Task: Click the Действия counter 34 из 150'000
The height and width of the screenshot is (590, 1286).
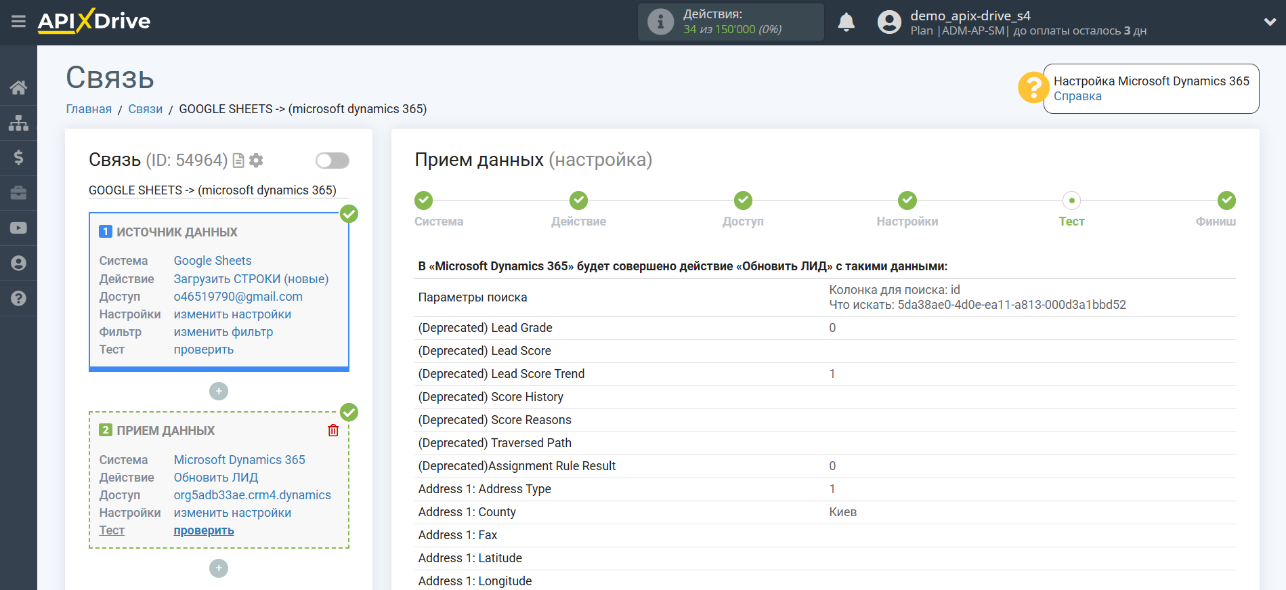Action: tap(732, 29)
